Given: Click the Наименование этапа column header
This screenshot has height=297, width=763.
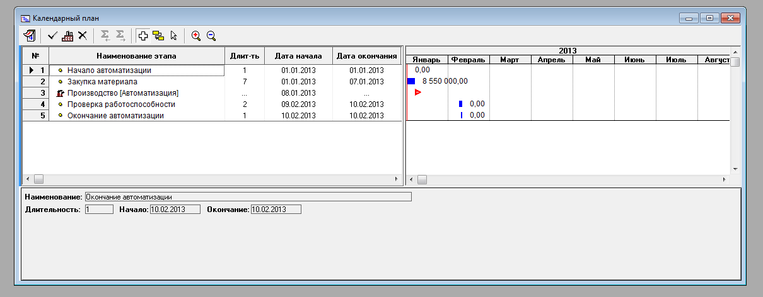Looking at the screenshot, I should click(x=137, y=57).
